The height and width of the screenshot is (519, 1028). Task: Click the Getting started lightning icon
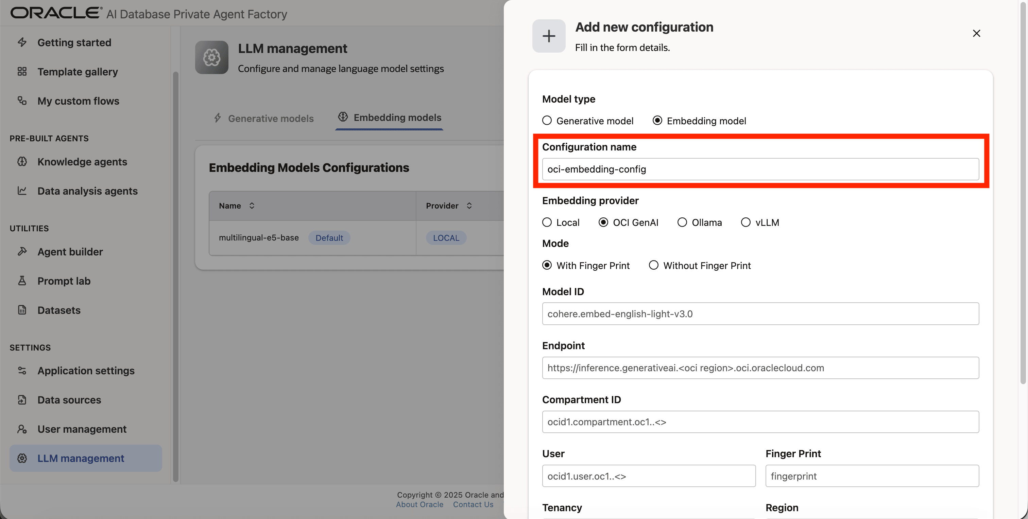tap(22, 42)
